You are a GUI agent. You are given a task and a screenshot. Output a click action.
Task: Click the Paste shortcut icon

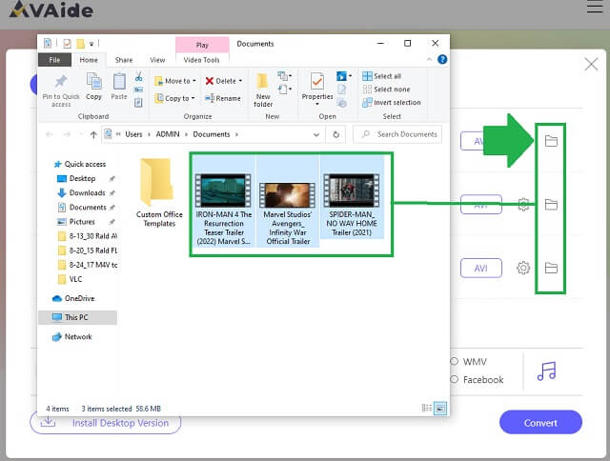(138, 103)
